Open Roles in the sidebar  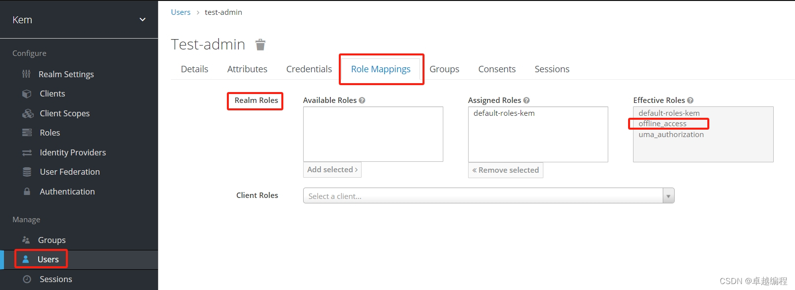click(x=50, y=133)
